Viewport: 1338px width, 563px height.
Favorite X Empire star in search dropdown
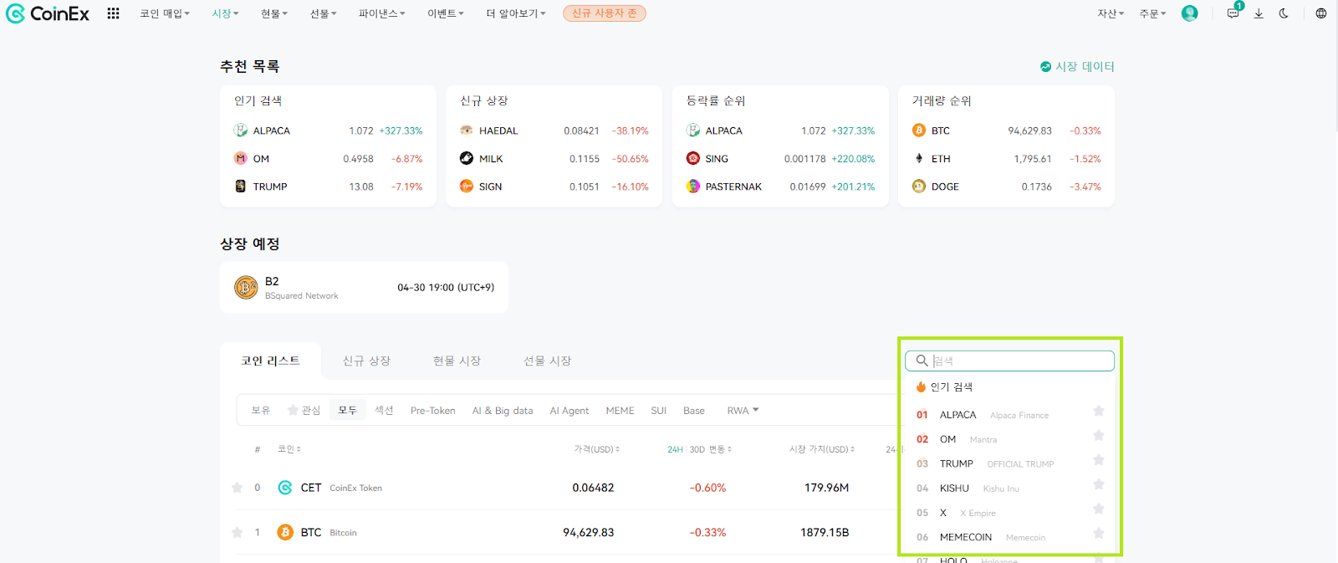tap(1099, 509)
